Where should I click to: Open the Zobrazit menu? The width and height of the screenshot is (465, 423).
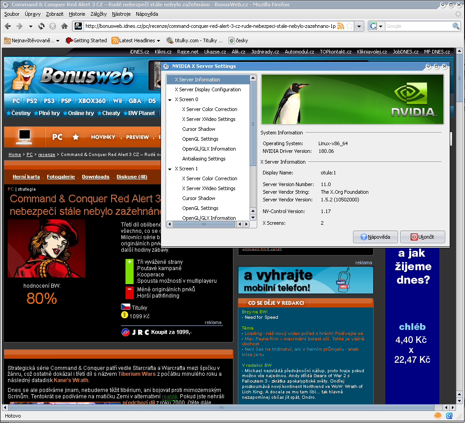[x=54, y=14]
